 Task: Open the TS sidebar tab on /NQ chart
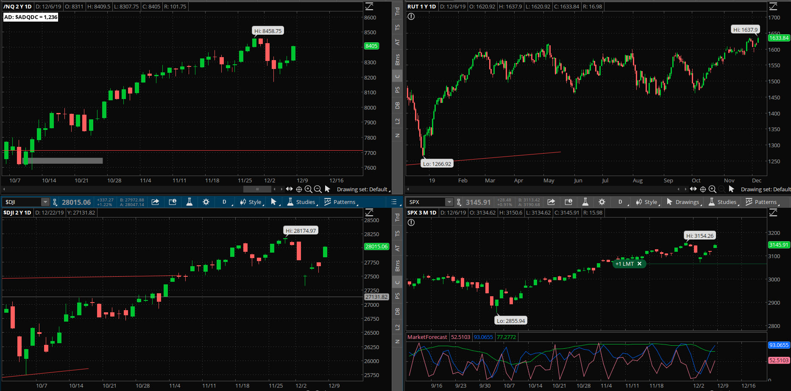click(x=397, y=28)
